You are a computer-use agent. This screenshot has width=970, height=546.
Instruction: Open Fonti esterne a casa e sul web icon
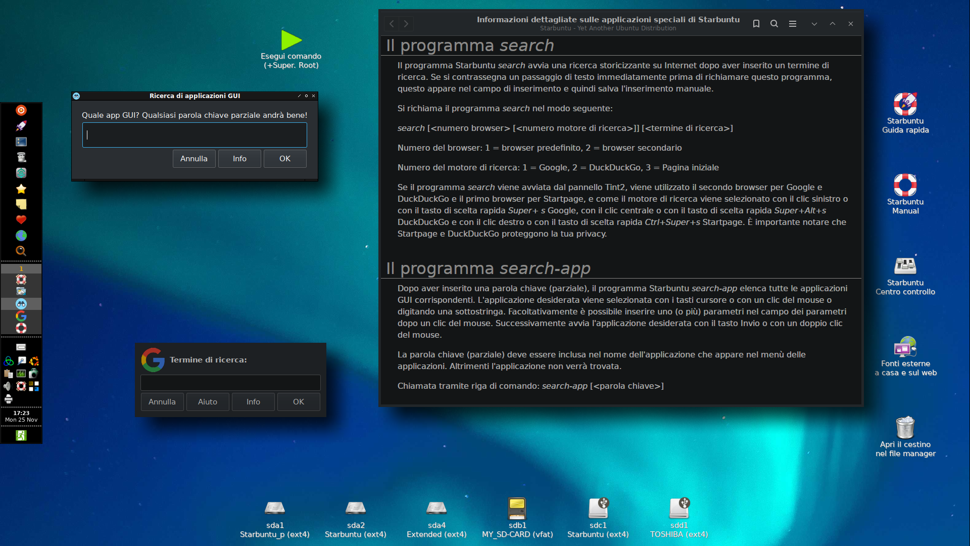pyautogui.click(x=905, y=347)
